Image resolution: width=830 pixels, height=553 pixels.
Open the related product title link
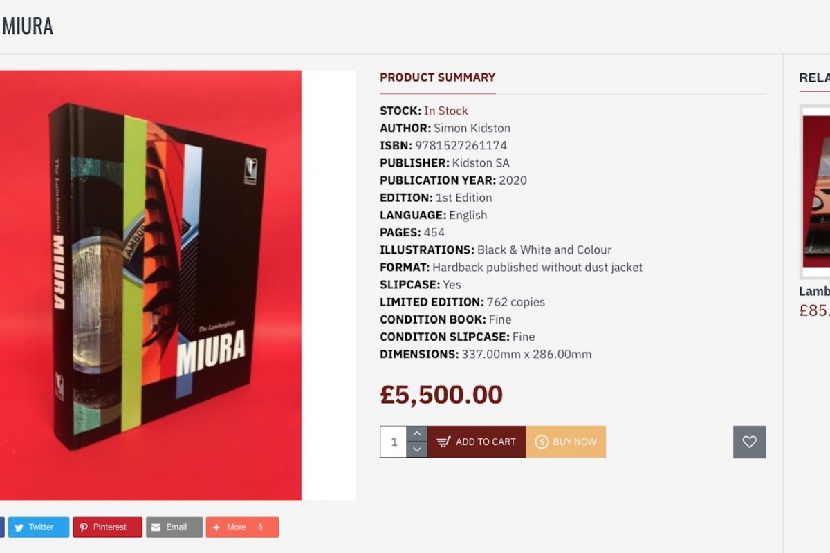point(815,291)
